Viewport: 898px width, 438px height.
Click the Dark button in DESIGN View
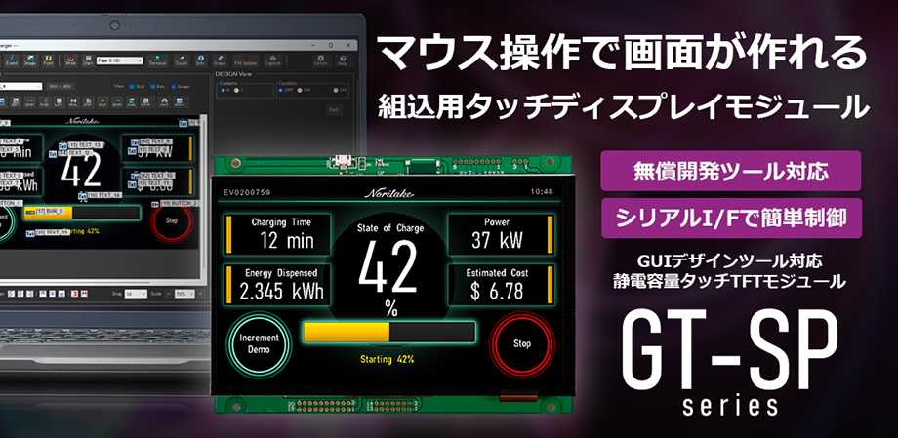coord(333,109)
